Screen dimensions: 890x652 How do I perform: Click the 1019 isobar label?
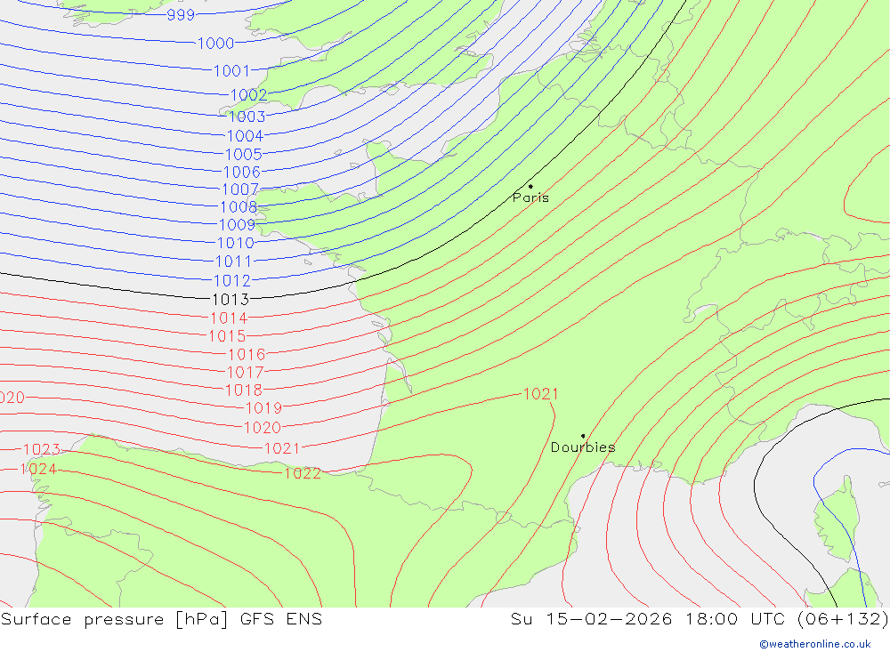pyautogui.click(x=263, y=408)
